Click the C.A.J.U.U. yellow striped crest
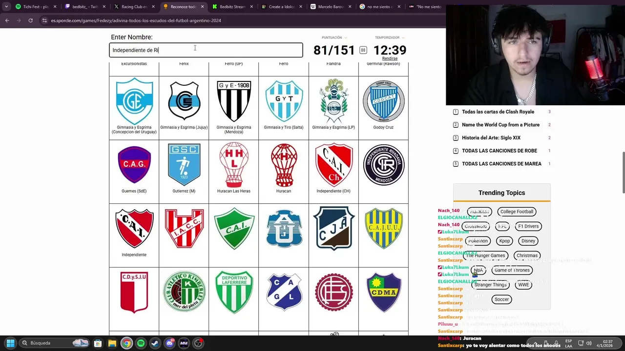The width and height of the screenshot is (625, 351). pos(383,228)
